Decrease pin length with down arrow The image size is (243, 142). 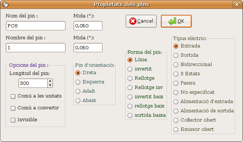click(x=50, y=85)
